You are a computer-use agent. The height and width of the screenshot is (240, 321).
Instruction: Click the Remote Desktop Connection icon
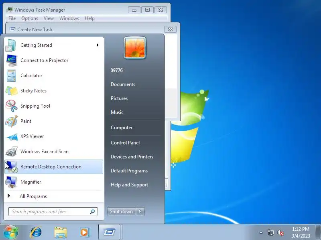point(12,167)
